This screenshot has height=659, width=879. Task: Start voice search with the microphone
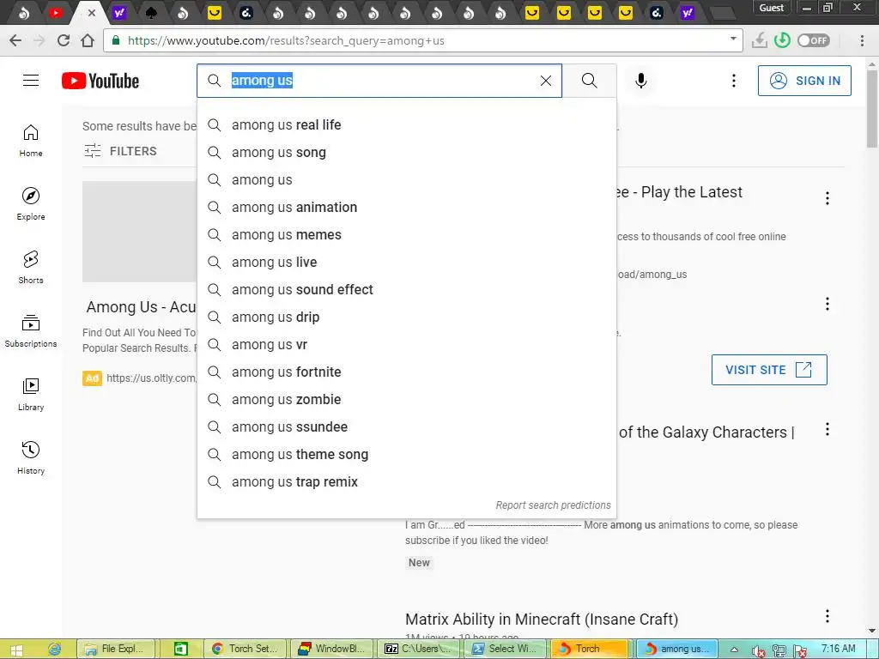tap(640, 81)
